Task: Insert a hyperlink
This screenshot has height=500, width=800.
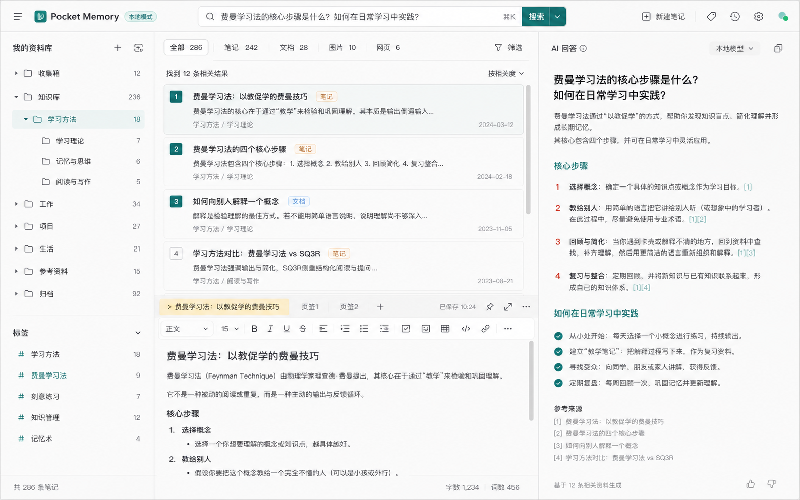Action: [x=485, y=329]
